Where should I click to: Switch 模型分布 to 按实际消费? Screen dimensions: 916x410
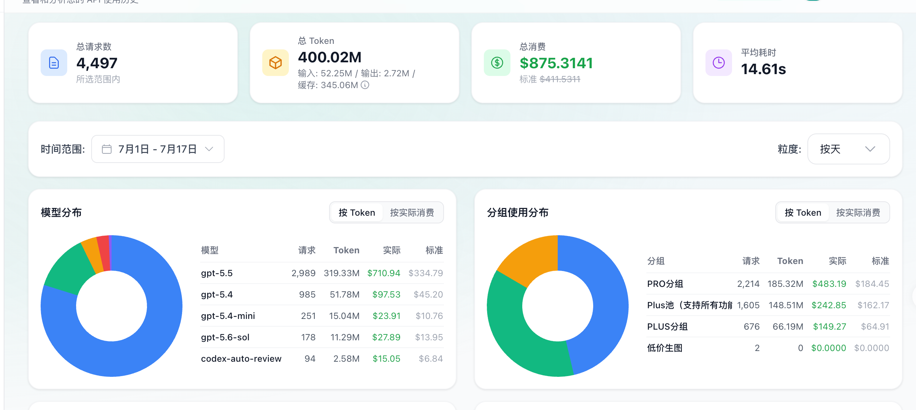pyautogui.click(x=412, y=212)
